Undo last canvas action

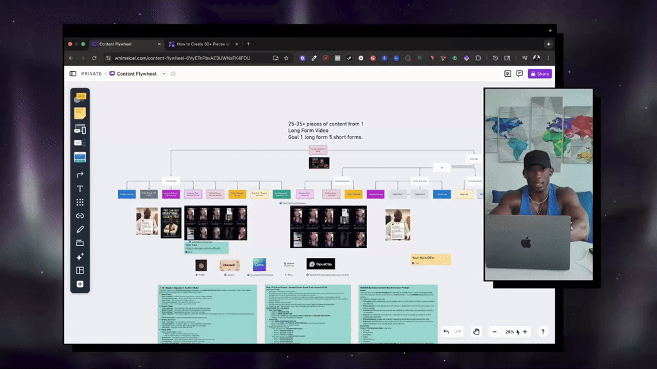[x=447, y=332]
